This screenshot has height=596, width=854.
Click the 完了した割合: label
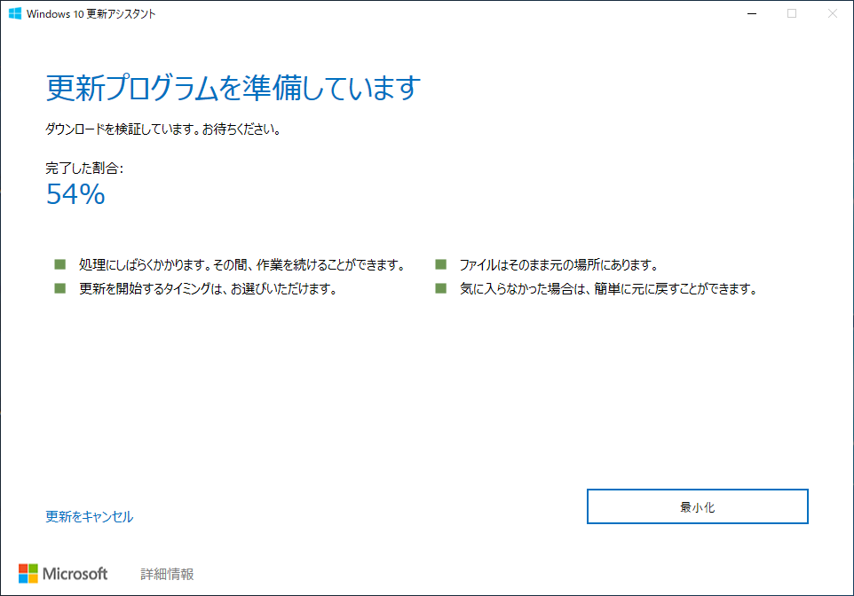point(84,169)
